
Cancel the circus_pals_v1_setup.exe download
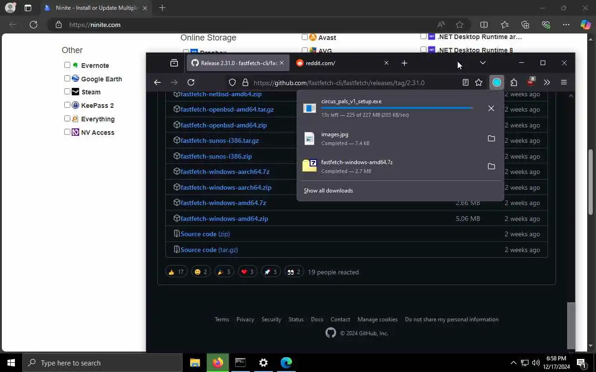[491, 108]
